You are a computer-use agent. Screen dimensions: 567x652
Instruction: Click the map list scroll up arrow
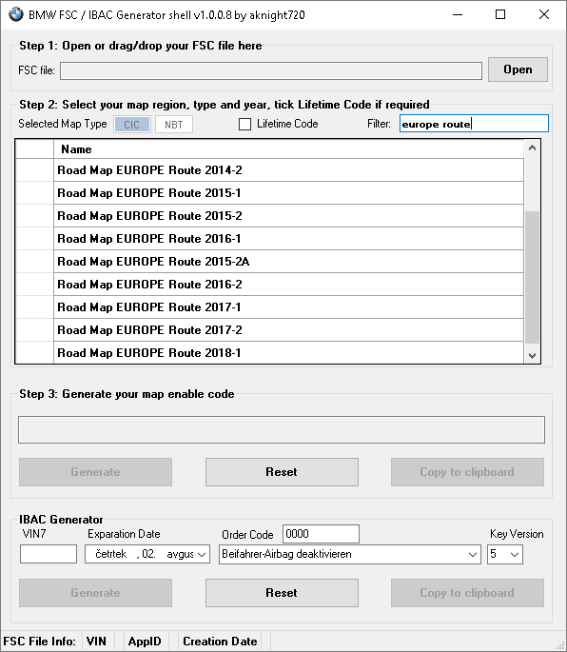click(532, 148)
